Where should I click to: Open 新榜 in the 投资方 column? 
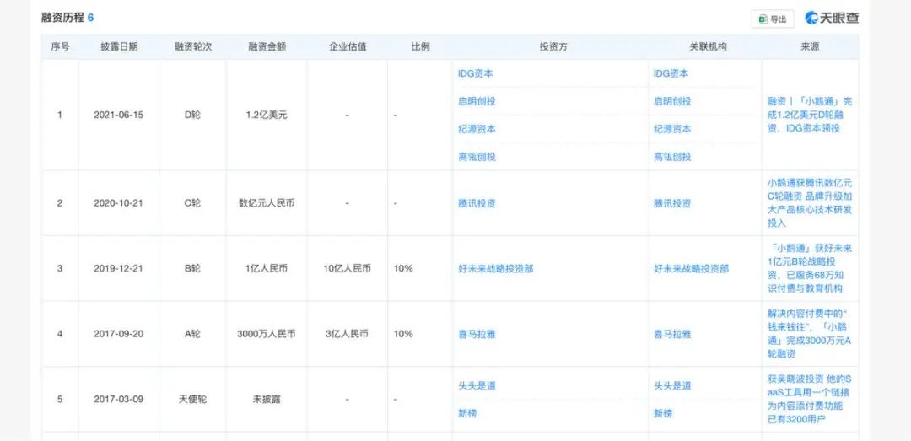pyautogui.click(x=467, y=413)
